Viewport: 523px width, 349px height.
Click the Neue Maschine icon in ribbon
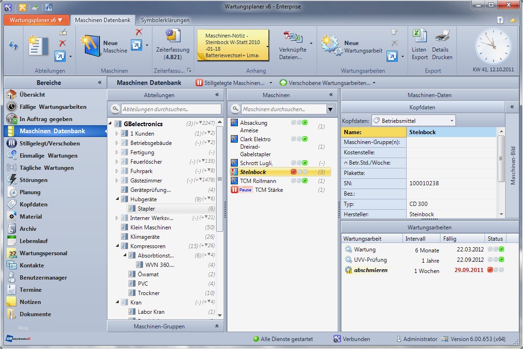click(90, 45)
